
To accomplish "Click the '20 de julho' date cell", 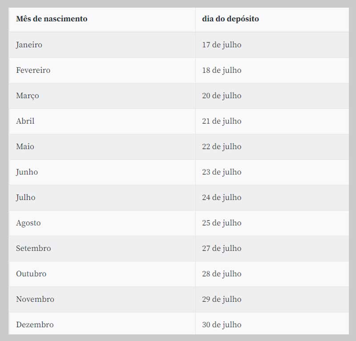I will (x=222, y=96).
